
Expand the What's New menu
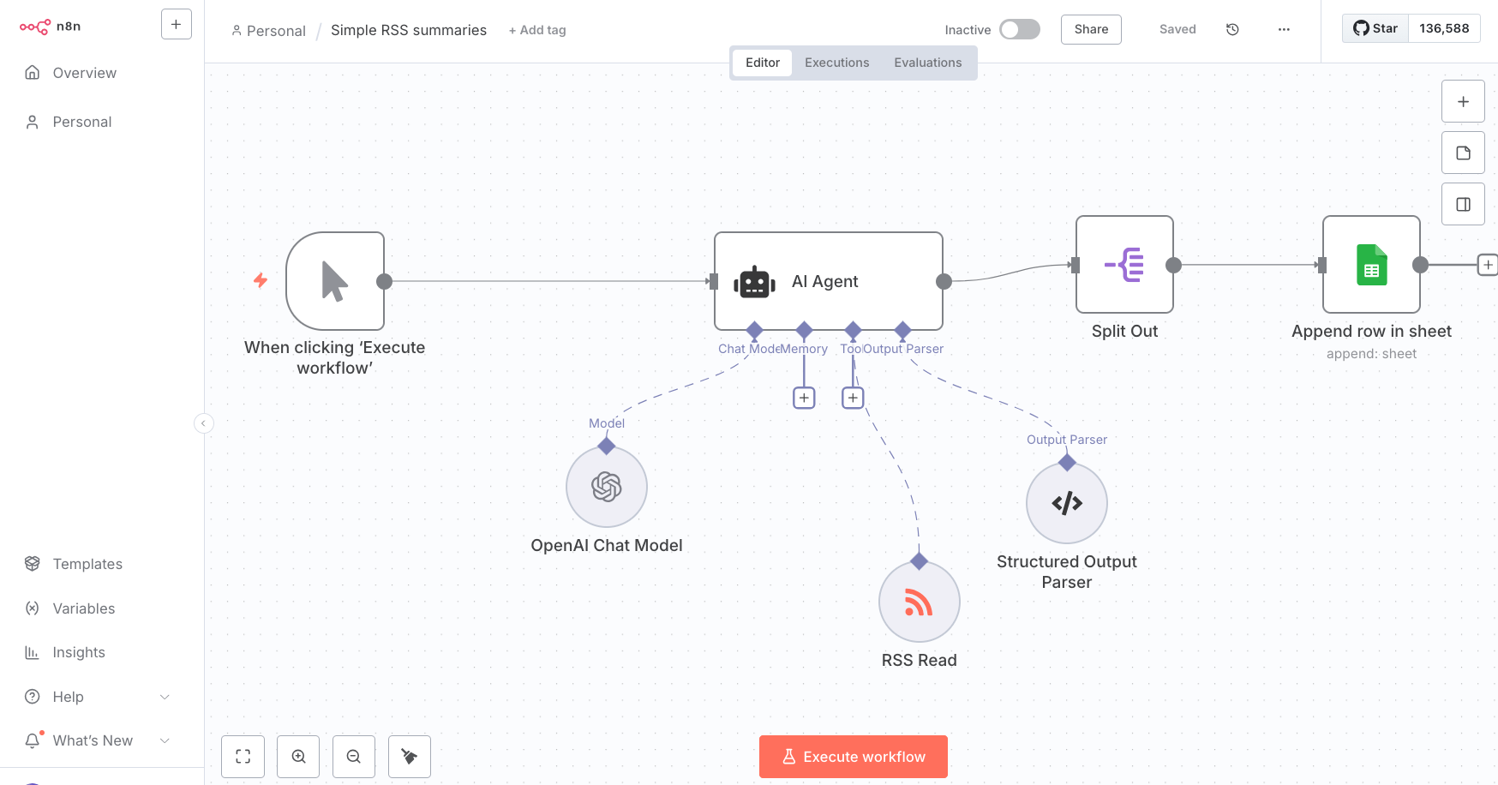point(97,740)
